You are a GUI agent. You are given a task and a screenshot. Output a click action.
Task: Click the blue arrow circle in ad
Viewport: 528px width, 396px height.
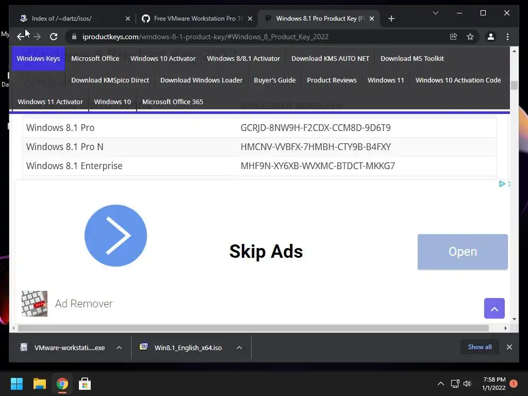tap(115, 235)
